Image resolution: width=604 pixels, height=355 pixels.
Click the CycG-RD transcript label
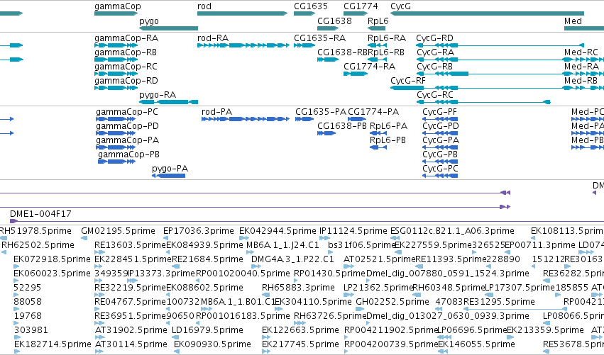[x=434, y=38]
